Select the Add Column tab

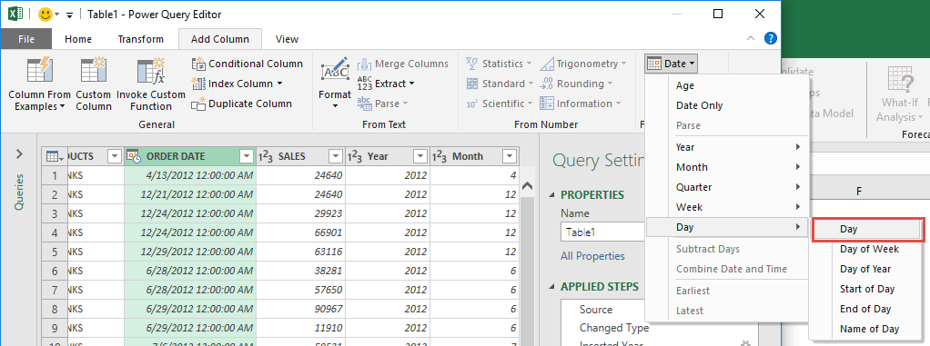tap(220, 39)
